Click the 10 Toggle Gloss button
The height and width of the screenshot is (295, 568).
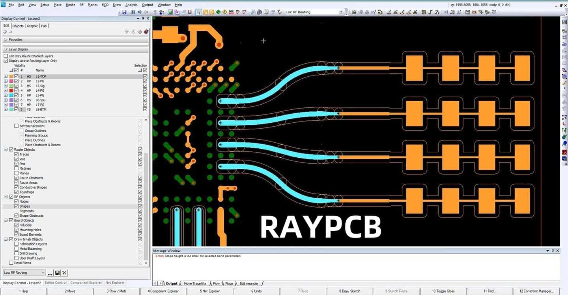[443, 291]
